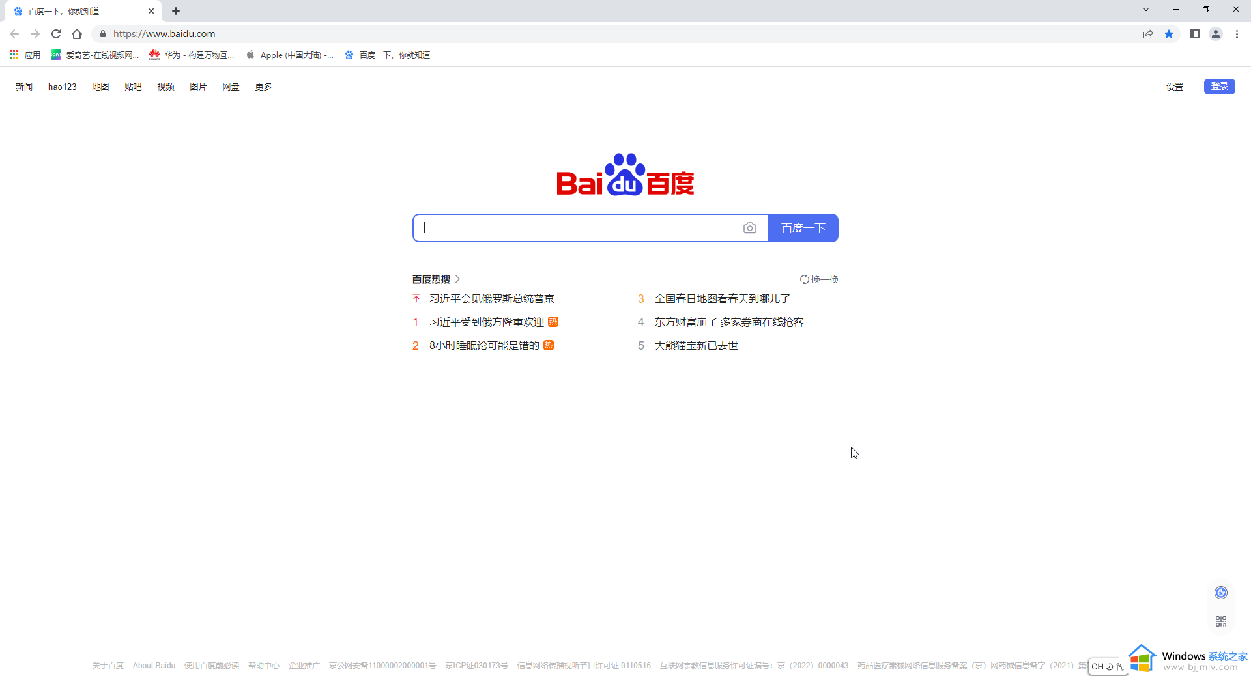Open the 设置 settings menu

coord(1175,87)
